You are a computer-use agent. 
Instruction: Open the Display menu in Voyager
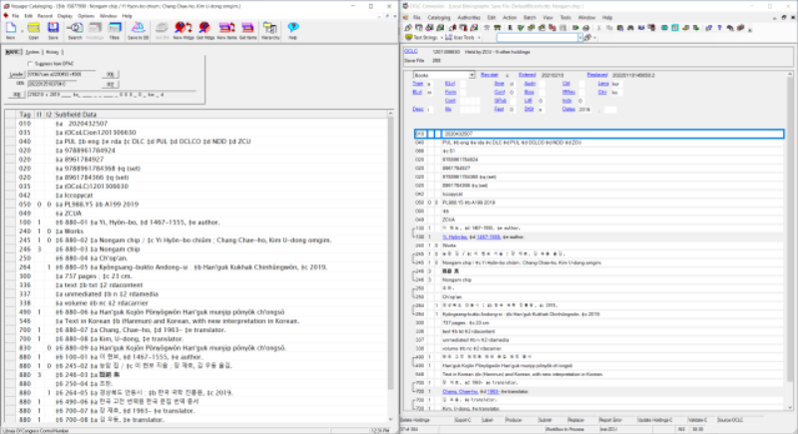[x=65, y=16]
